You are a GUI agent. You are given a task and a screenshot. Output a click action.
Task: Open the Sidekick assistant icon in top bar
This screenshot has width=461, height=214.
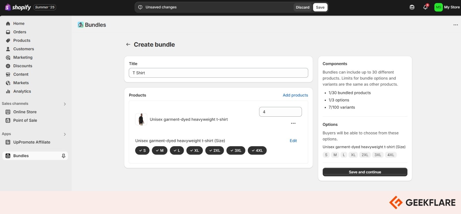pos(412,7)
